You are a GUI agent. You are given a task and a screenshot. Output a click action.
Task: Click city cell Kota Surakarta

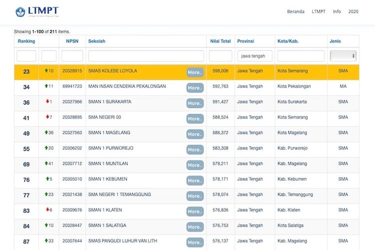tap(292, 102)
